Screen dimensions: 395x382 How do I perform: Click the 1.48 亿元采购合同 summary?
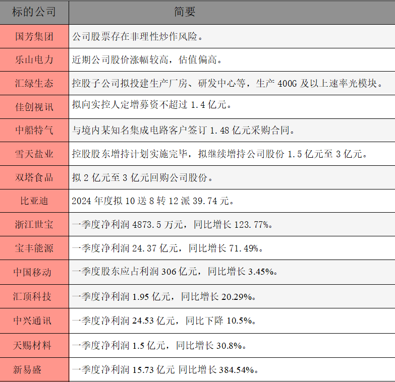(x=184, y=131)
